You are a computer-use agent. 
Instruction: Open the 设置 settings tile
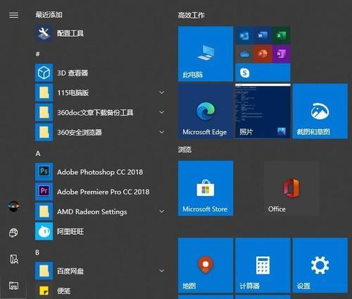[x=320, y=265]
